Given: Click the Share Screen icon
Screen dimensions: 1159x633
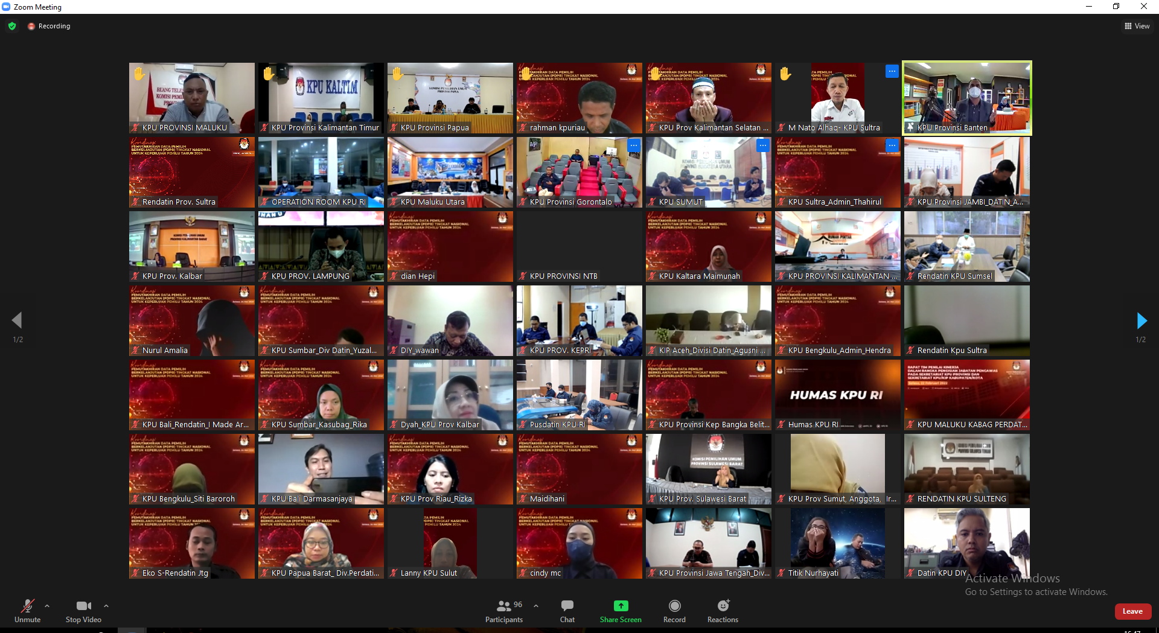Looking at the screenshot, I should (621, 606).
